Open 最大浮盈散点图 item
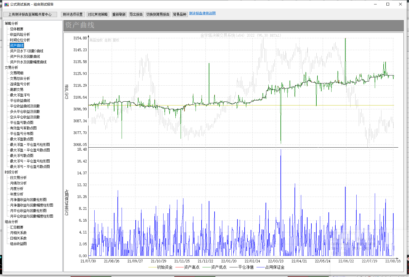This screenshot has width=409, height=277. (22, 139)
